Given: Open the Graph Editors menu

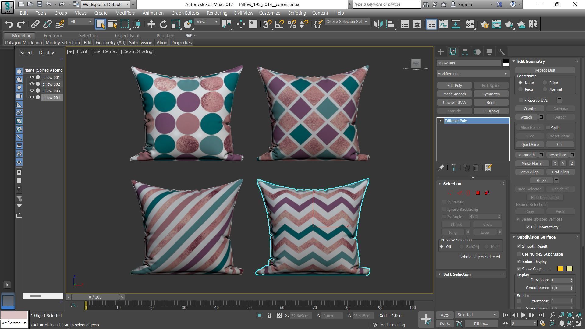Looking at the screenshot, I should click(x=185, y=13).
